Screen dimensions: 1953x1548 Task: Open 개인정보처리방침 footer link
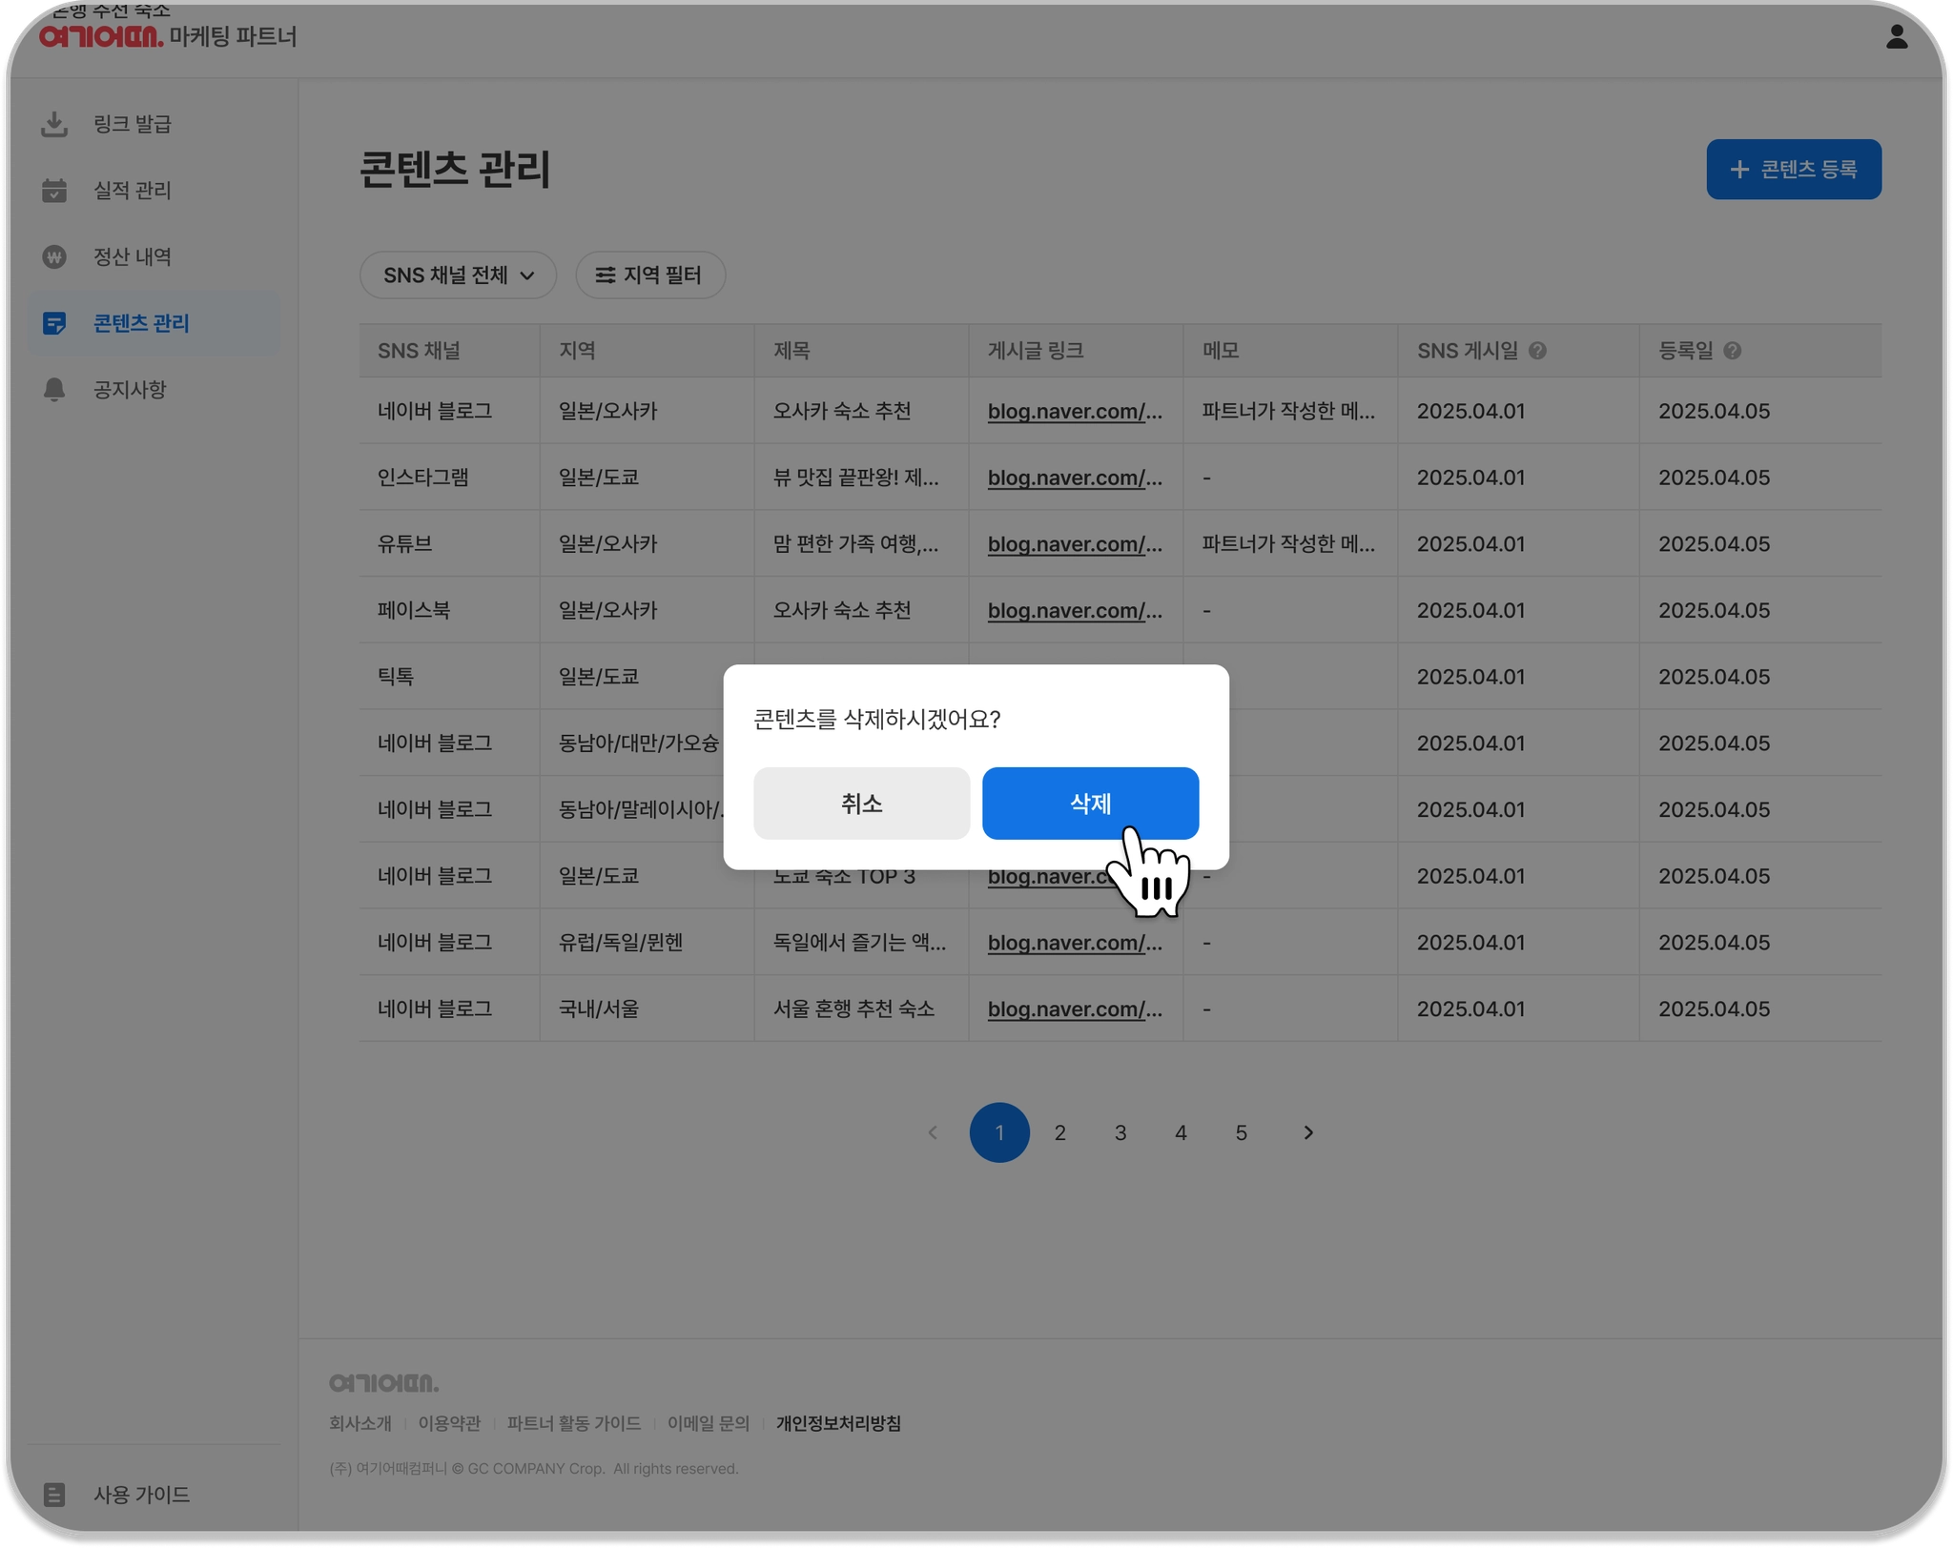coord(837,1423)
